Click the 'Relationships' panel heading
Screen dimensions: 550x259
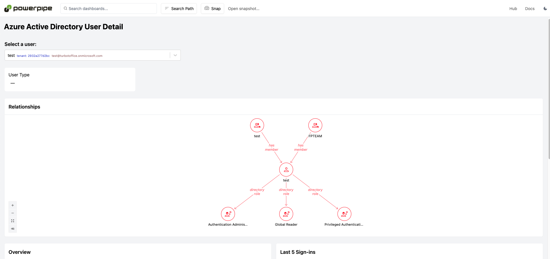[24, 107]
